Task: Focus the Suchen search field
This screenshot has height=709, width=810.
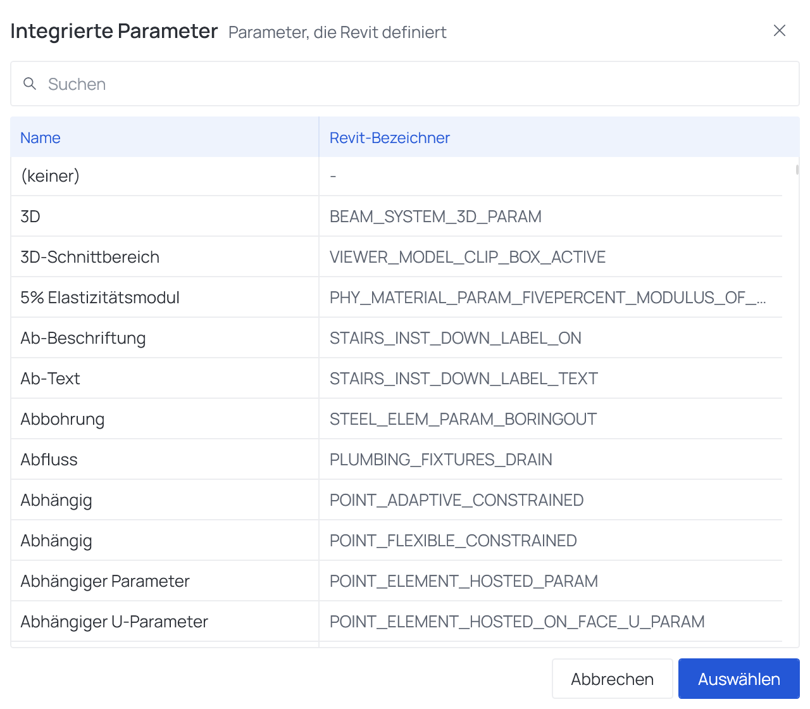Action: (x=405, y=84)
